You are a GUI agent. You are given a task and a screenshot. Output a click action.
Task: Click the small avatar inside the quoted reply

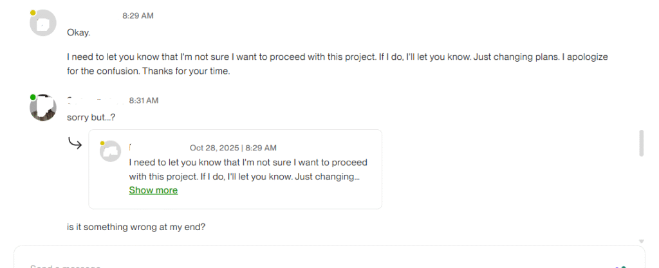coord(111,152)
